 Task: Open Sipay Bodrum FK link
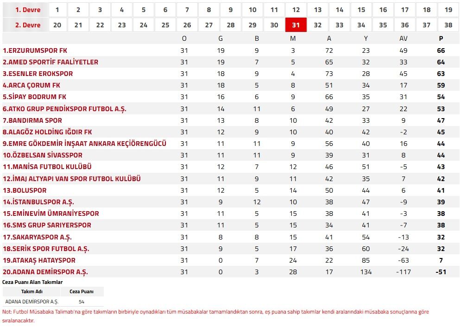pos(35,97)
